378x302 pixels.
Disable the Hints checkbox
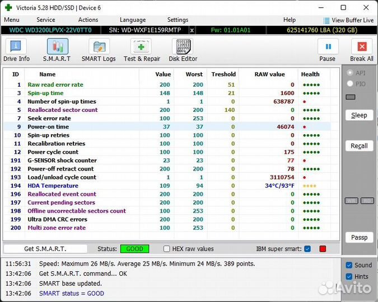click(349, 276)
